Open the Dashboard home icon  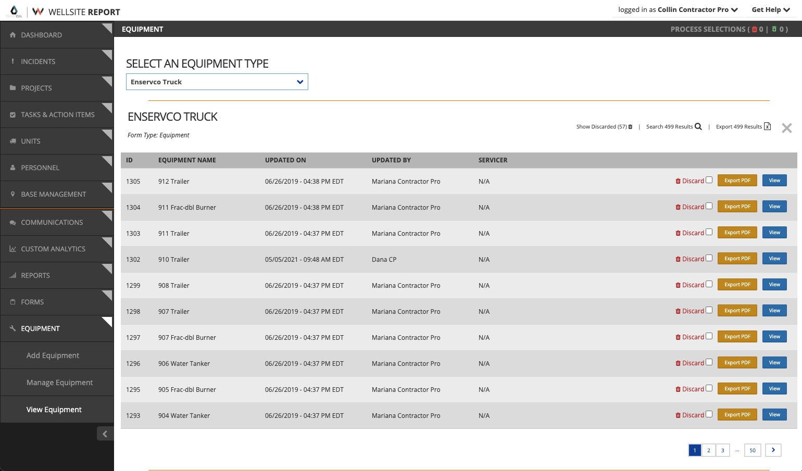pos(12,35)
